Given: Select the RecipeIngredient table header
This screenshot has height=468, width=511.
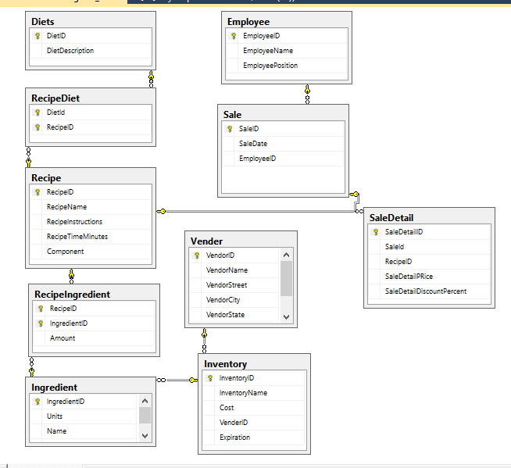Looking at the screenshot, I should pos(95,294).
